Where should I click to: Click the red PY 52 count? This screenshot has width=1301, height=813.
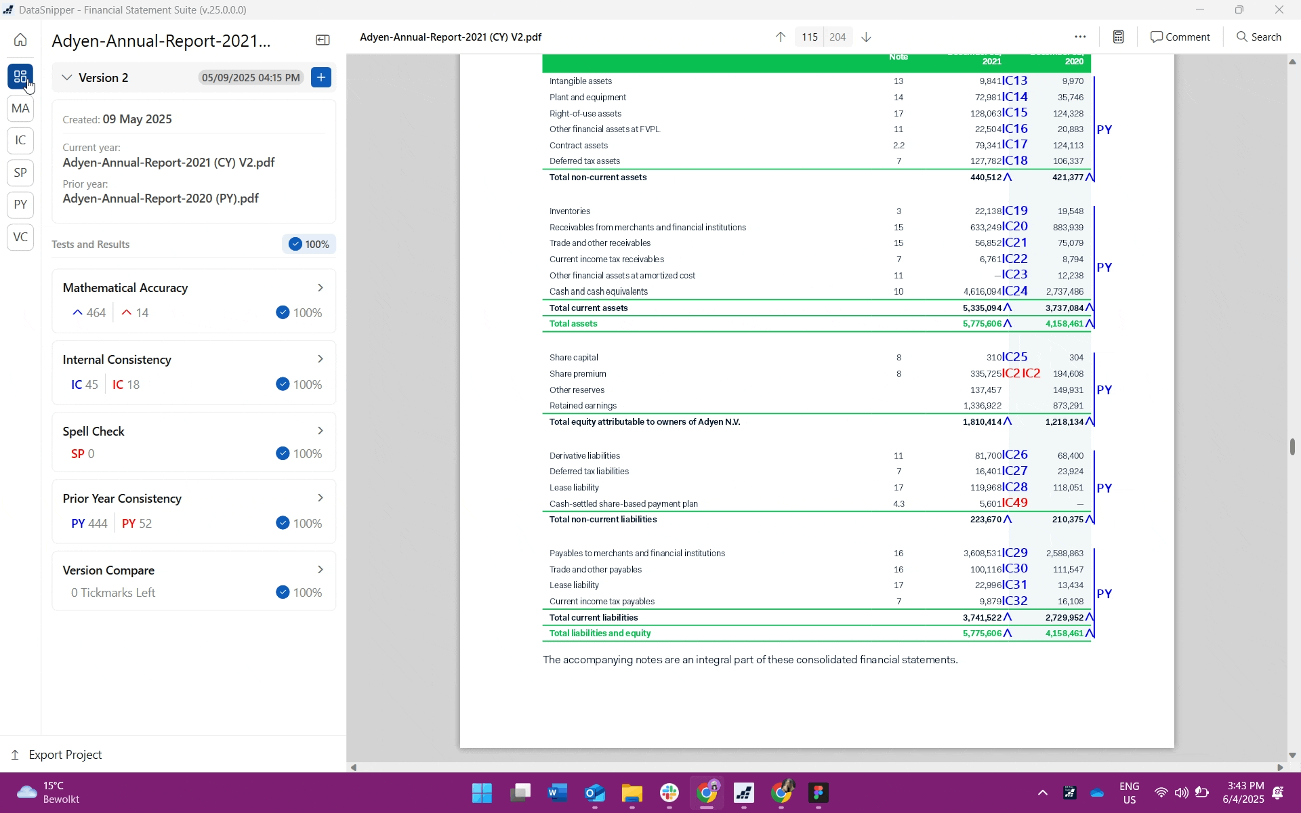137,524
